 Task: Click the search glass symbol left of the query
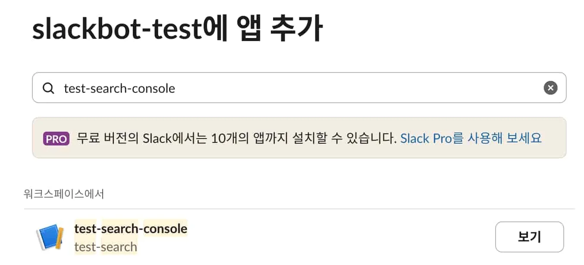pyautogui.click(x=48, y=88)
